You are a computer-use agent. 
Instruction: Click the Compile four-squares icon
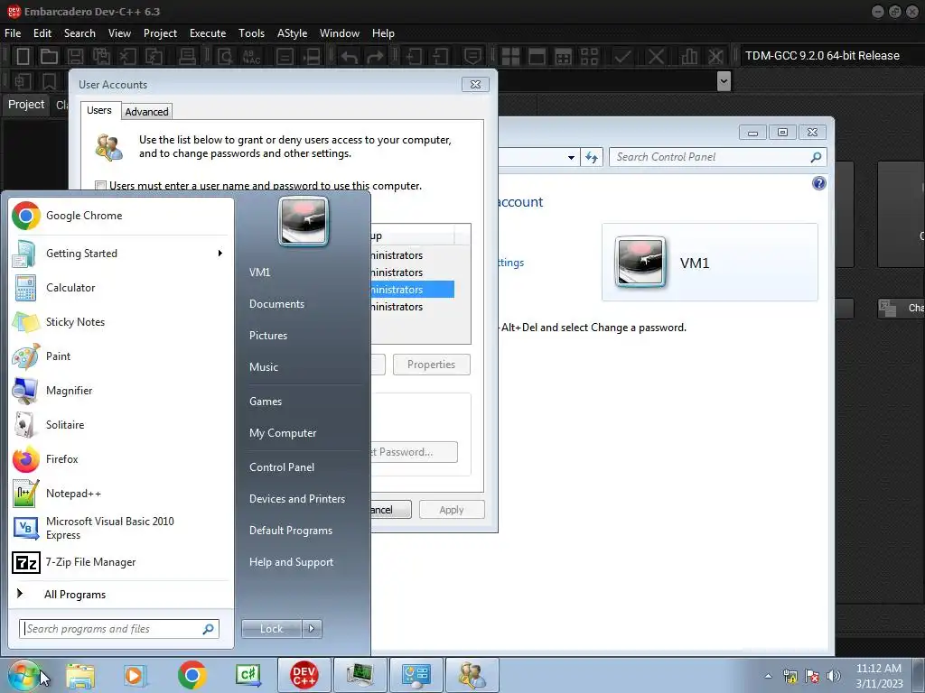510,57
